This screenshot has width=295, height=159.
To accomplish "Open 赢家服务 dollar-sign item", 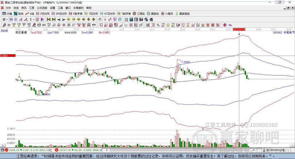I will click(x=182, y=14).
